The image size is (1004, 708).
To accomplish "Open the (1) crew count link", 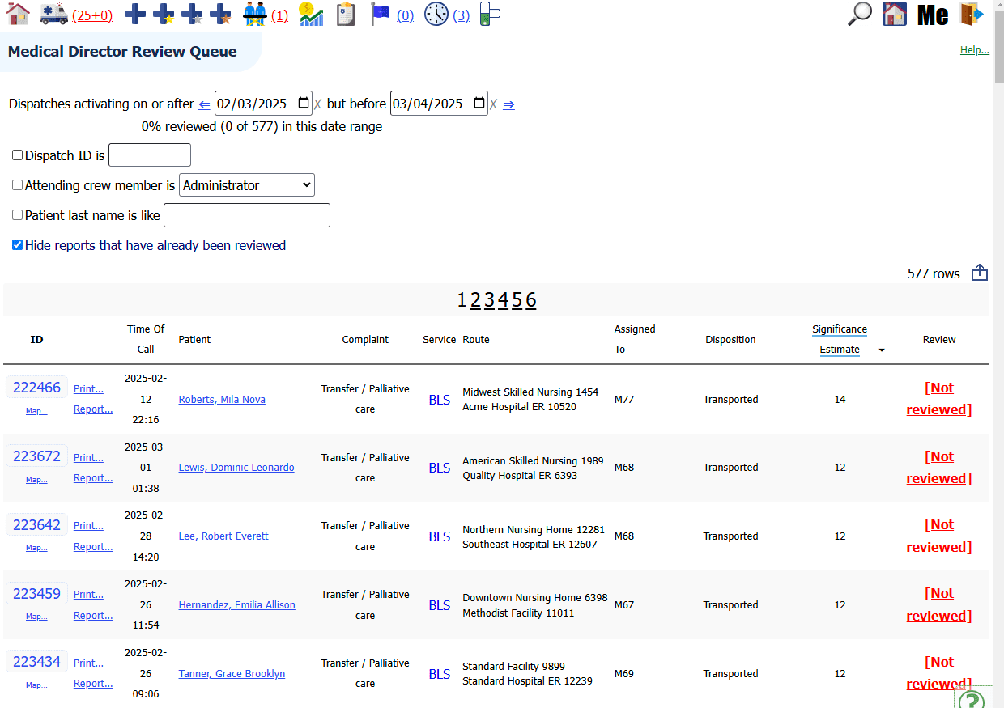I will pyautogui.click(x=279, y=15).
